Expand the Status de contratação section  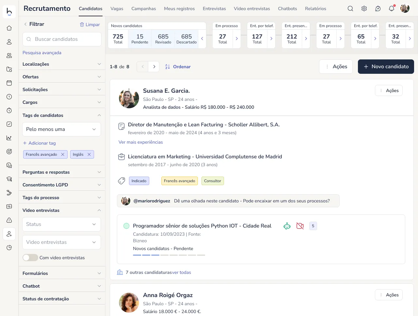(x=62, y=299)
